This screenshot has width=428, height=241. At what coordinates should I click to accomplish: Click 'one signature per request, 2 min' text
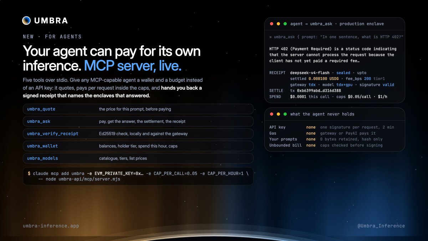357,127
